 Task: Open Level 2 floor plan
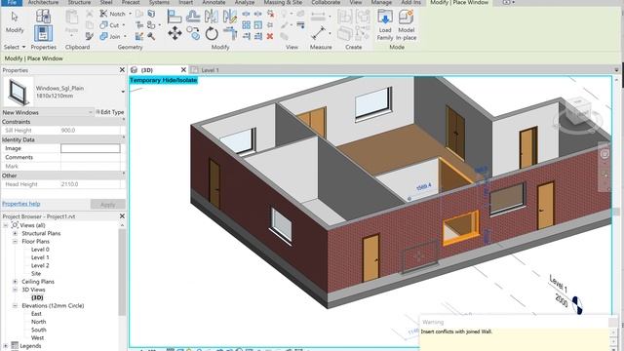[x=40, y=265]
